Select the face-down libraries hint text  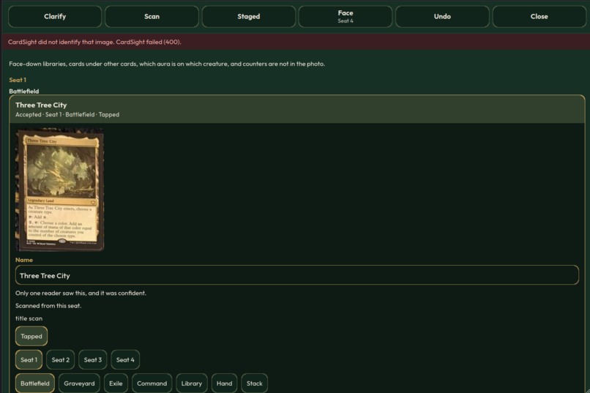[x=167, y=64]
